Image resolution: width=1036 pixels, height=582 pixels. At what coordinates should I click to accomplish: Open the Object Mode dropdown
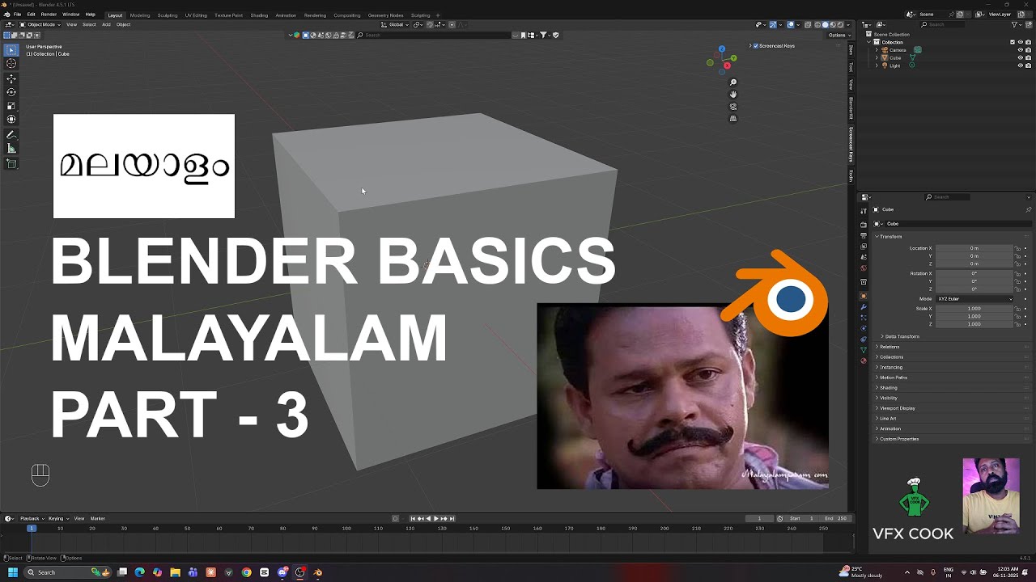40,24
